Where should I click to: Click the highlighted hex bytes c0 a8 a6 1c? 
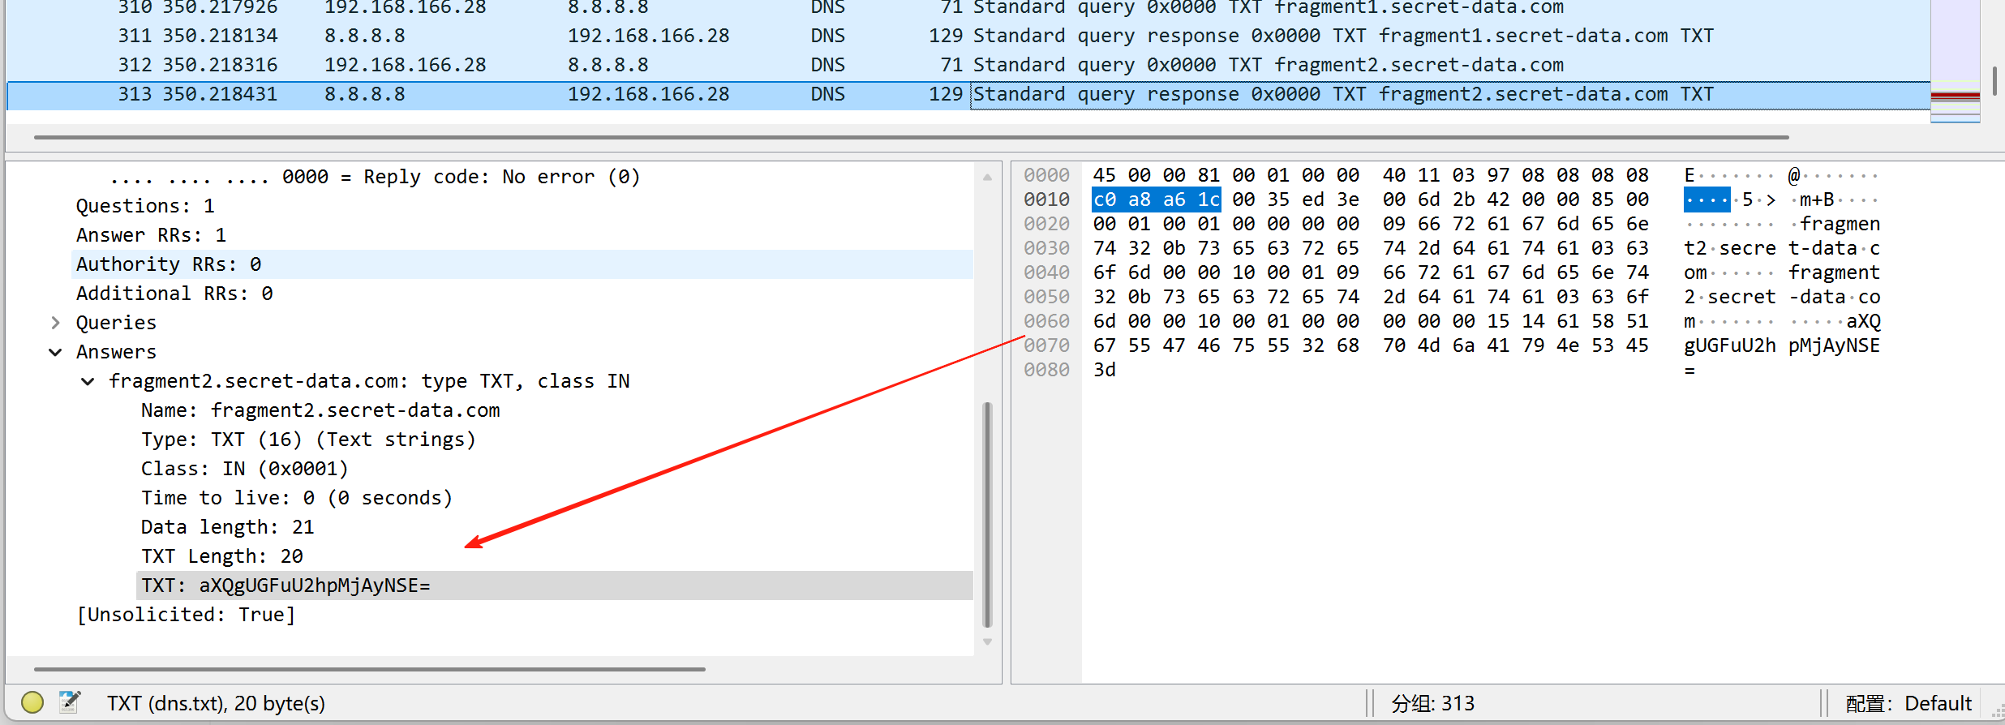(x=1156, y=199)
